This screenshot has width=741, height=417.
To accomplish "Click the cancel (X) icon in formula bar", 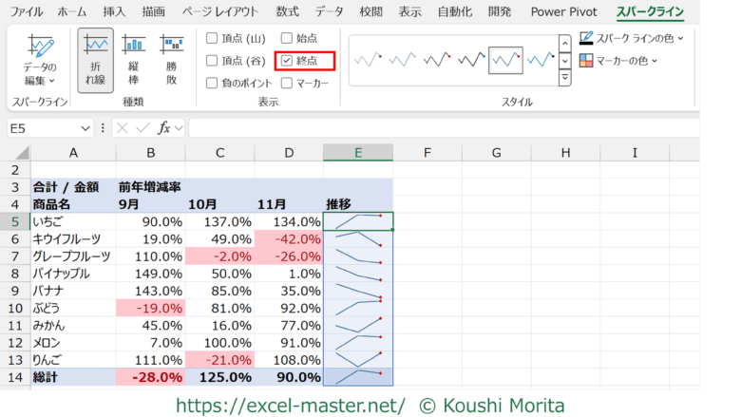I will (x=122, y=127).
